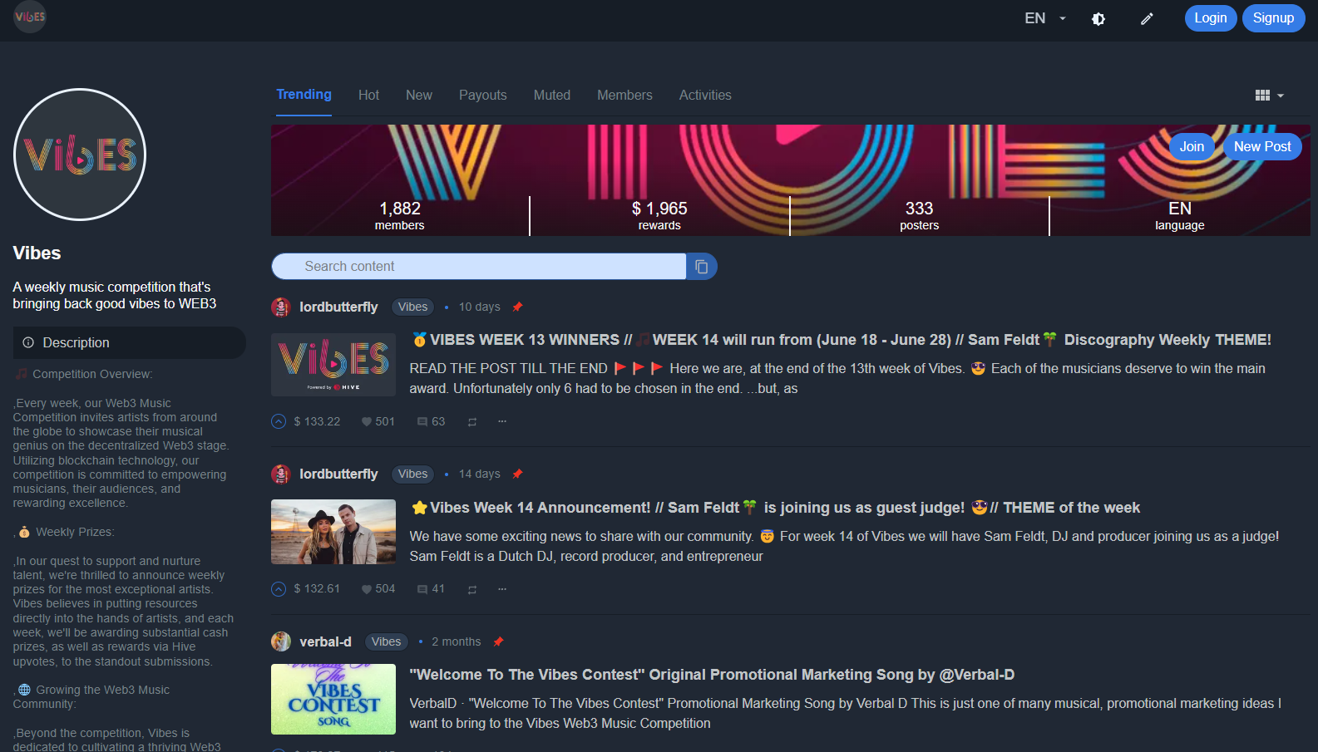This screenshot has height=752, width=1318.
Task: Open lordbutterfly avatar on 10 days post
Action: [x=281, y=307]
